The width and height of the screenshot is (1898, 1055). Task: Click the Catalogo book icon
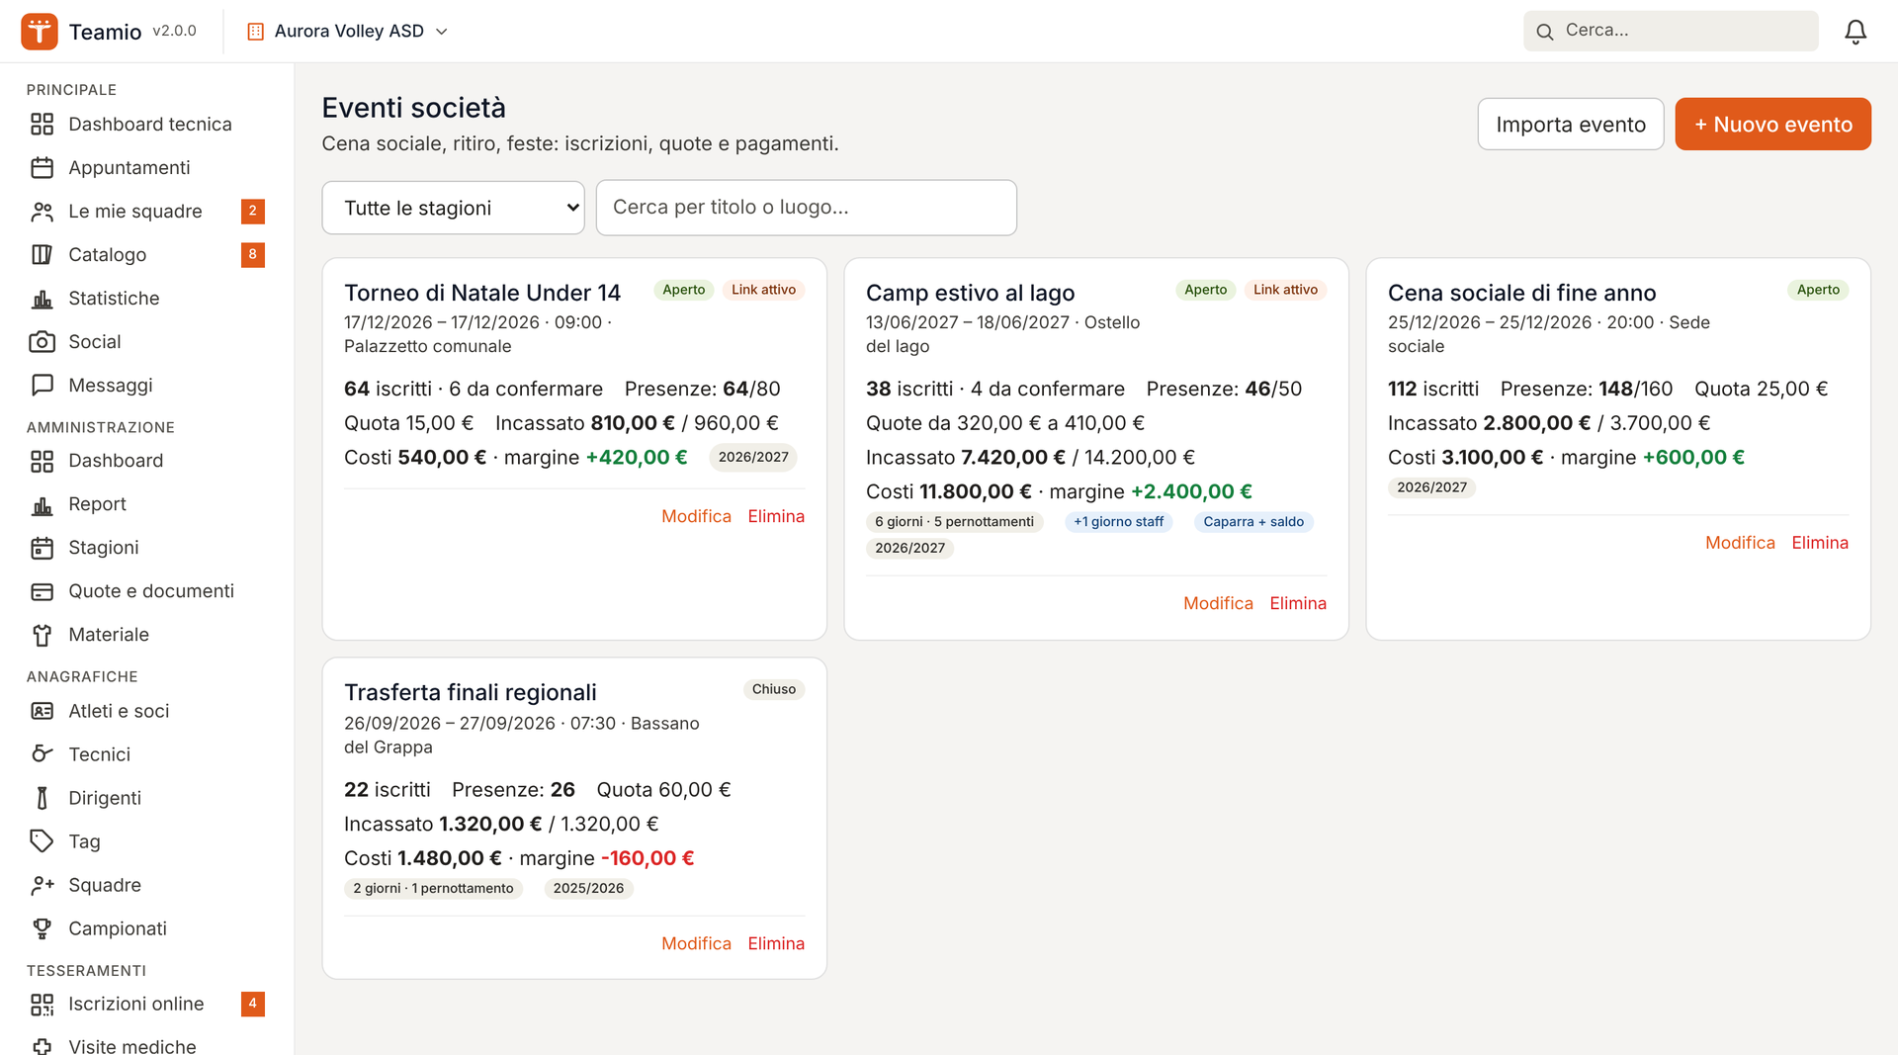pos(42,255)
